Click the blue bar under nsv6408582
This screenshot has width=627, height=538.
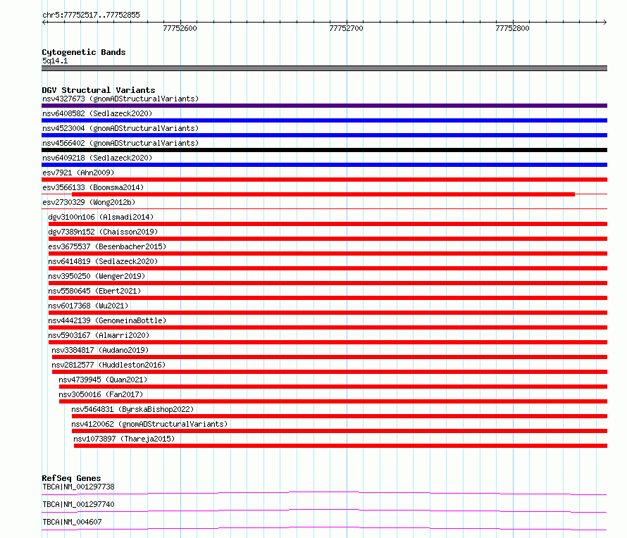(x=324, y=120)
